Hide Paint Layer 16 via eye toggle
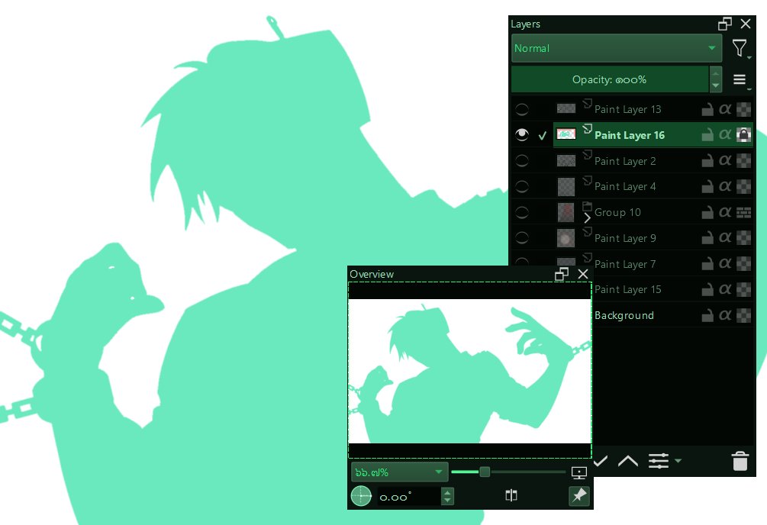 point(522,134)
